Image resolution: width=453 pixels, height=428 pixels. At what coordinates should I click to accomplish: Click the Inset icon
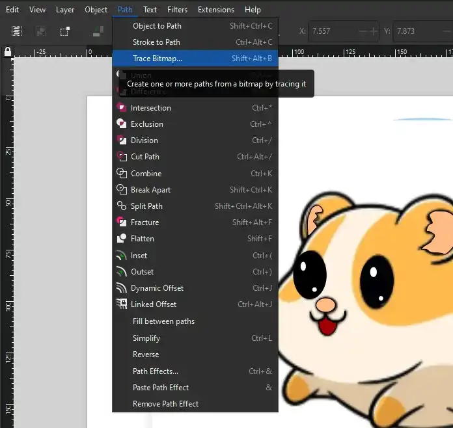(121, 255)
